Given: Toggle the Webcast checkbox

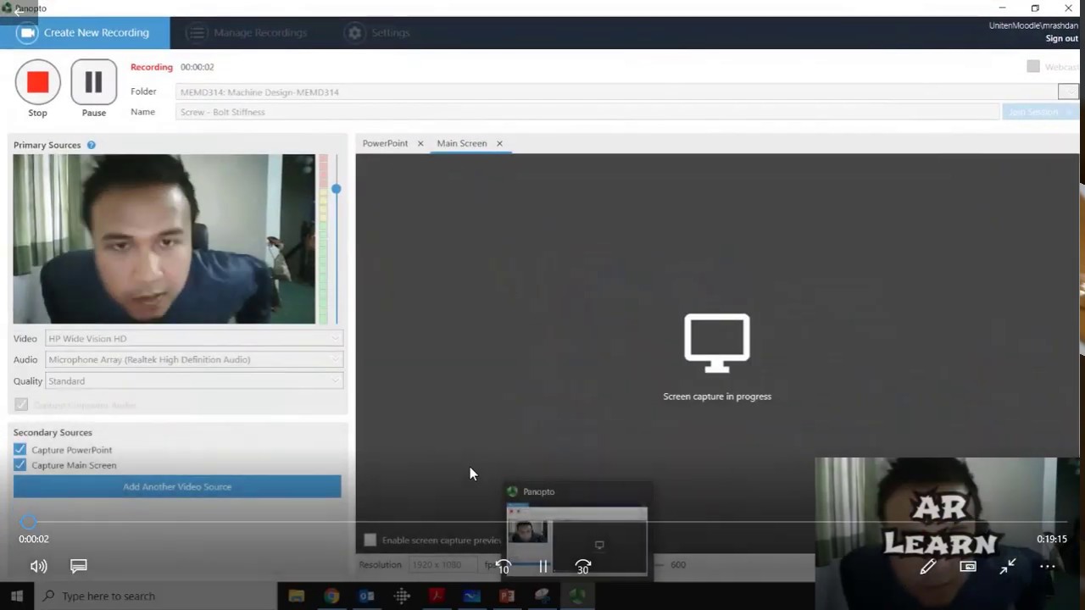Looking at the screenshot, I should 1033,66.
